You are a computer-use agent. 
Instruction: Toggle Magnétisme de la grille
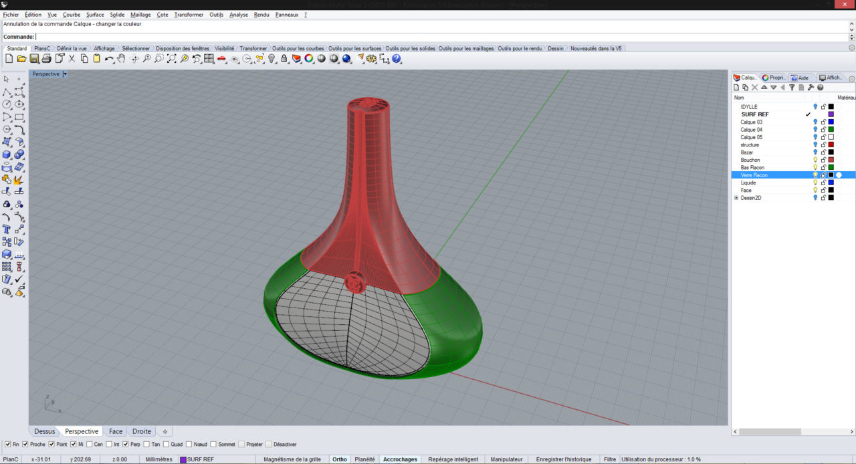(x=292, y=459)
